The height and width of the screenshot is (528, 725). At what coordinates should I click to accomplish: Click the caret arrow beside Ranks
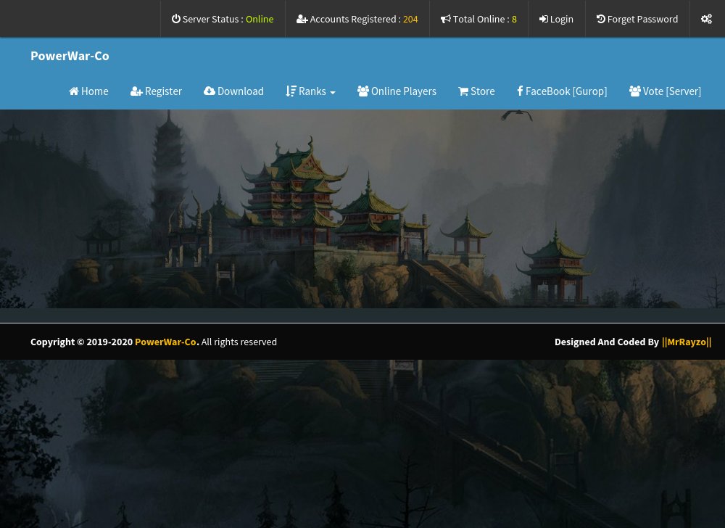click(332, 92)
